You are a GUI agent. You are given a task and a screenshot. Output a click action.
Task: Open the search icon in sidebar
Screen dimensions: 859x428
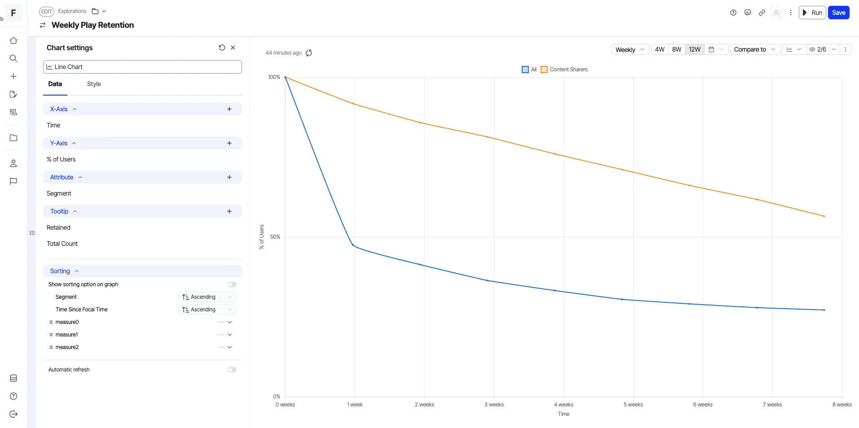point(13,58)
